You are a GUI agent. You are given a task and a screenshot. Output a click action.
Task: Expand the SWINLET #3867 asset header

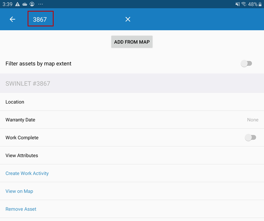132,84
